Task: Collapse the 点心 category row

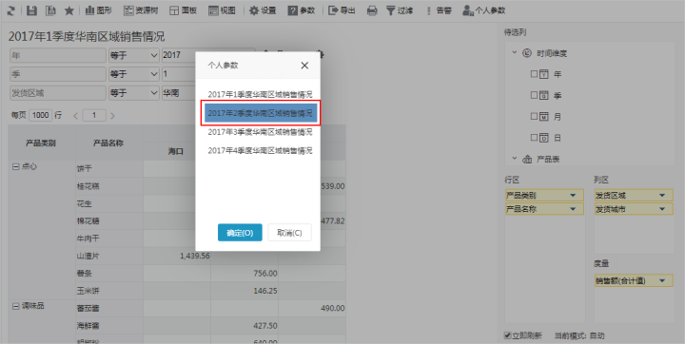Action: 16,166
